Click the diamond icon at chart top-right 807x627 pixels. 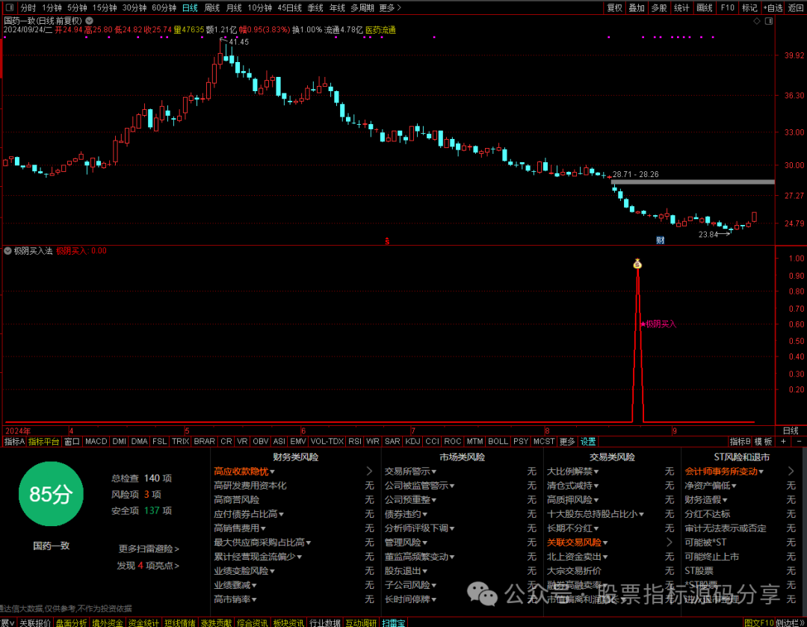click(x=756, y=21)
